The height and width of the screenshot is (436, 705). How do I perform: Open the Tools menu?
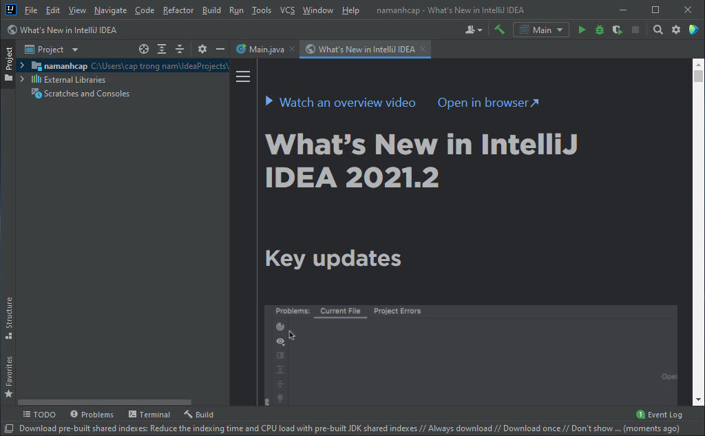coord(261,10)
